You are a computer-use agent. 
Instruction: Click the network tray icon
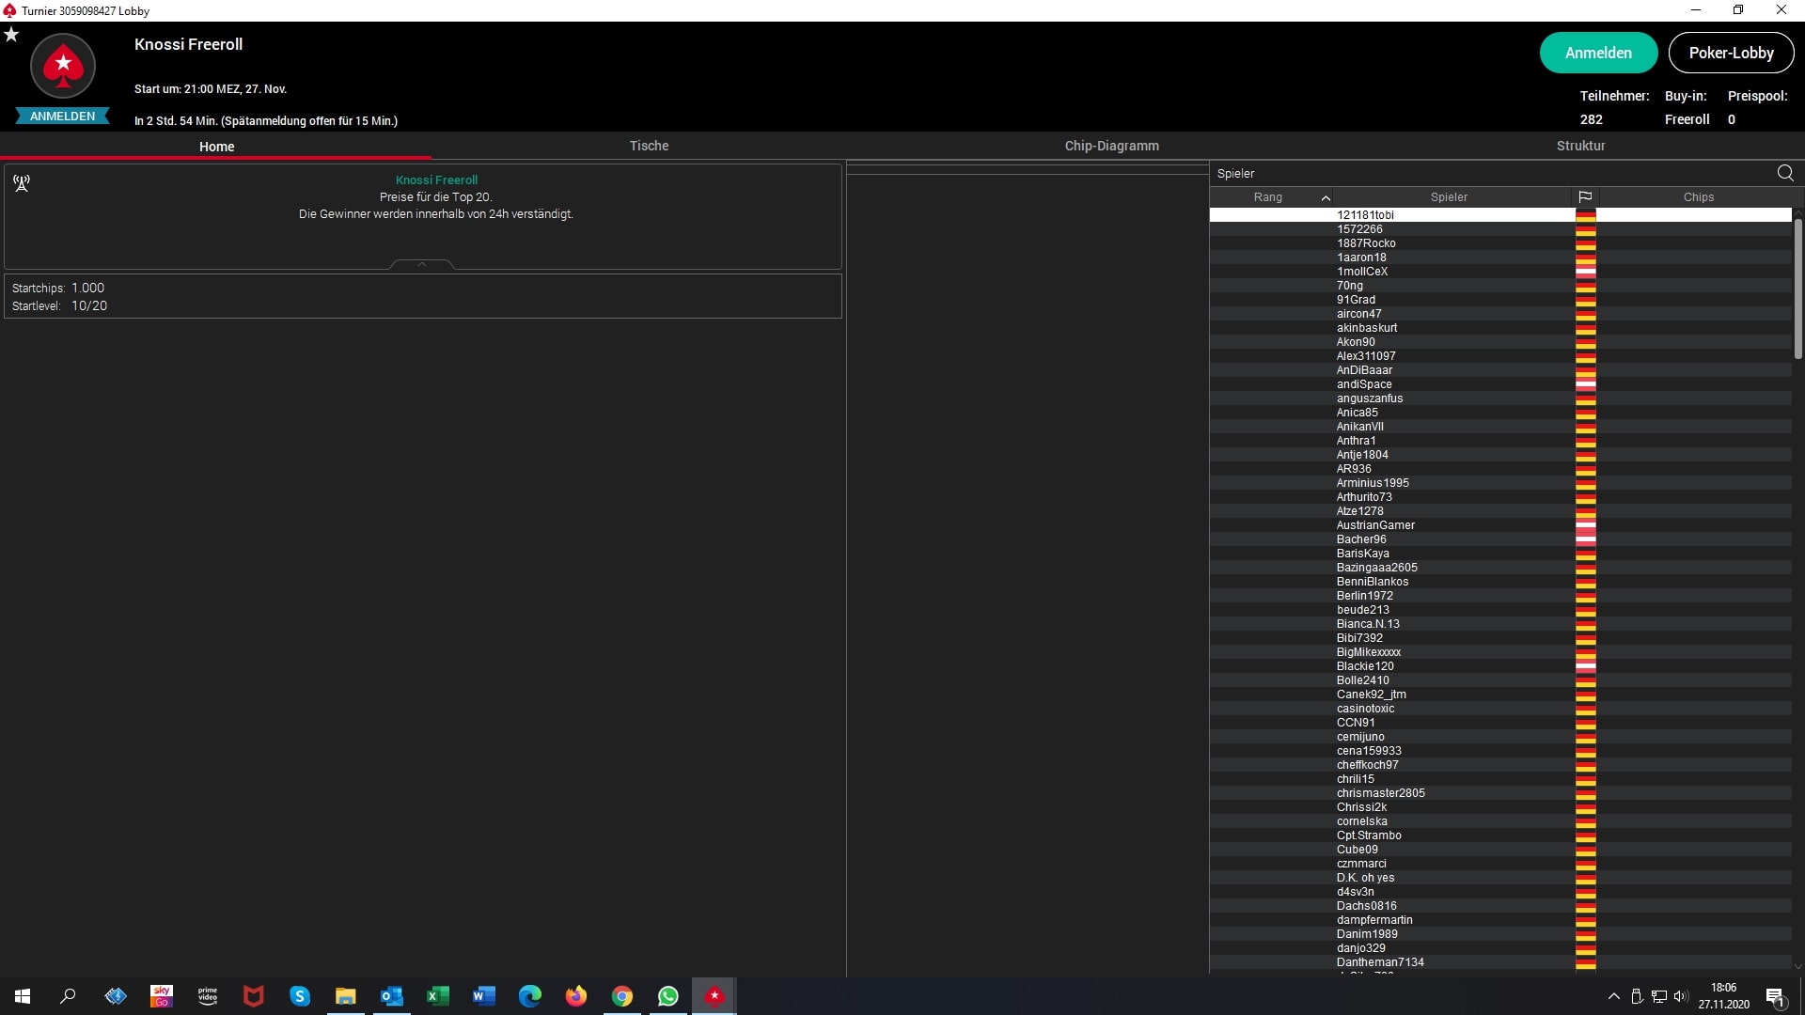click(1659, 996)
